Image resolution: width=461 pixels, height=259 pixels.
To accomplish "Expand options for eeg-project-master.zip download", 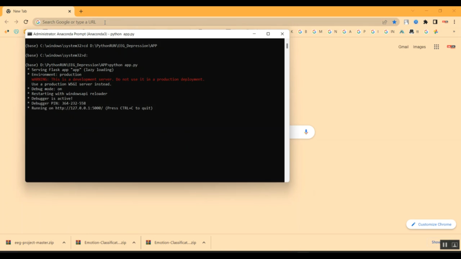I will (64, 242).
